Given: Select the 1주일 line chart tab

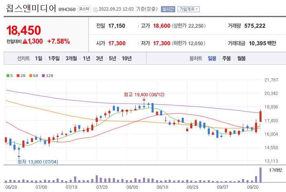Looking at the screenshot, I should pyautogui.click(x=54, y=58).
